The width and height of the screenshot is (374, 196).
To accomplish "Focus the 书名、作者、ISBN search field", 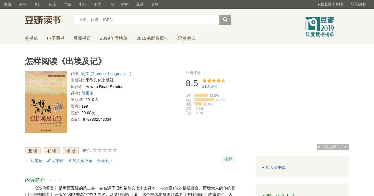I will tap(147, 20).
